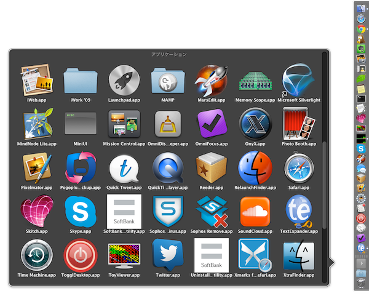Open Safari from the Dock
Image resolution: width=369 pixels, height=296 pixels.
361,19
